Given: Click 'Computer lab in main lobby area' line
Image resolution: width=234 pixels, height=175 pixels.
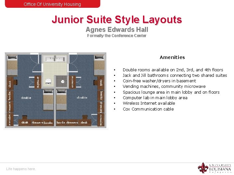Looking at the screenshot, I should [x=155, y=98].
